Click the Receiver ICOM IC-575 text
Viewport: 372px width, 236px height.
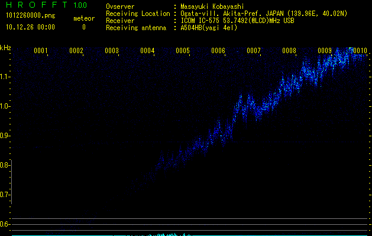click(237, 21)
